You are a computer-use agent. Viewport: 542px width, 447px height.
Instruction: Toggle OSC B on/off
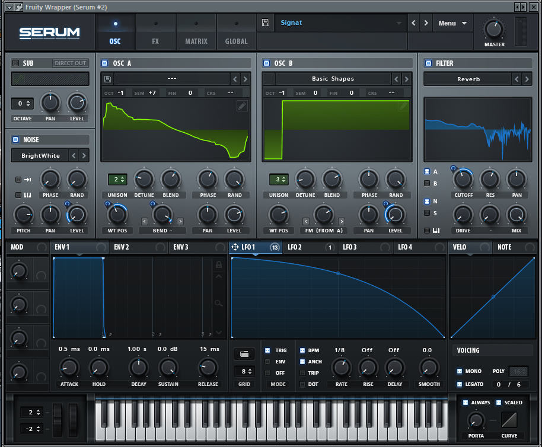(266, 63)
